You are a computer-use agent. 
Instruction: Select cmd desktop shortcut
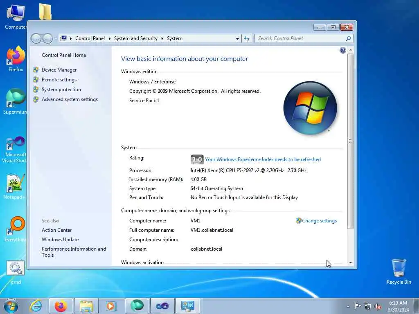point(16,272)
